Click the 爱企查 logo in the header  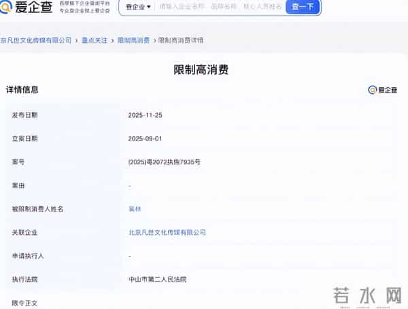[27, 7]
